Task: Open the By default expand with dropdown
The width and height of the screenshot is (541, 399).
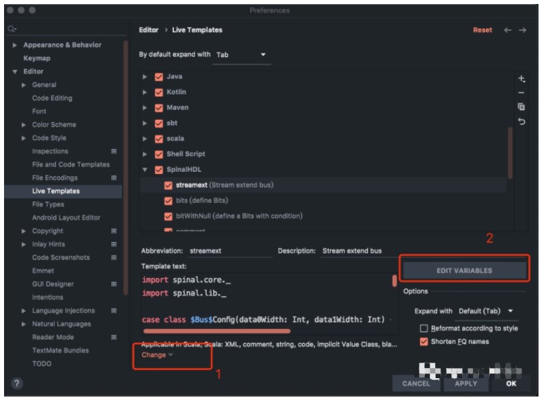Action: point(241,55)
